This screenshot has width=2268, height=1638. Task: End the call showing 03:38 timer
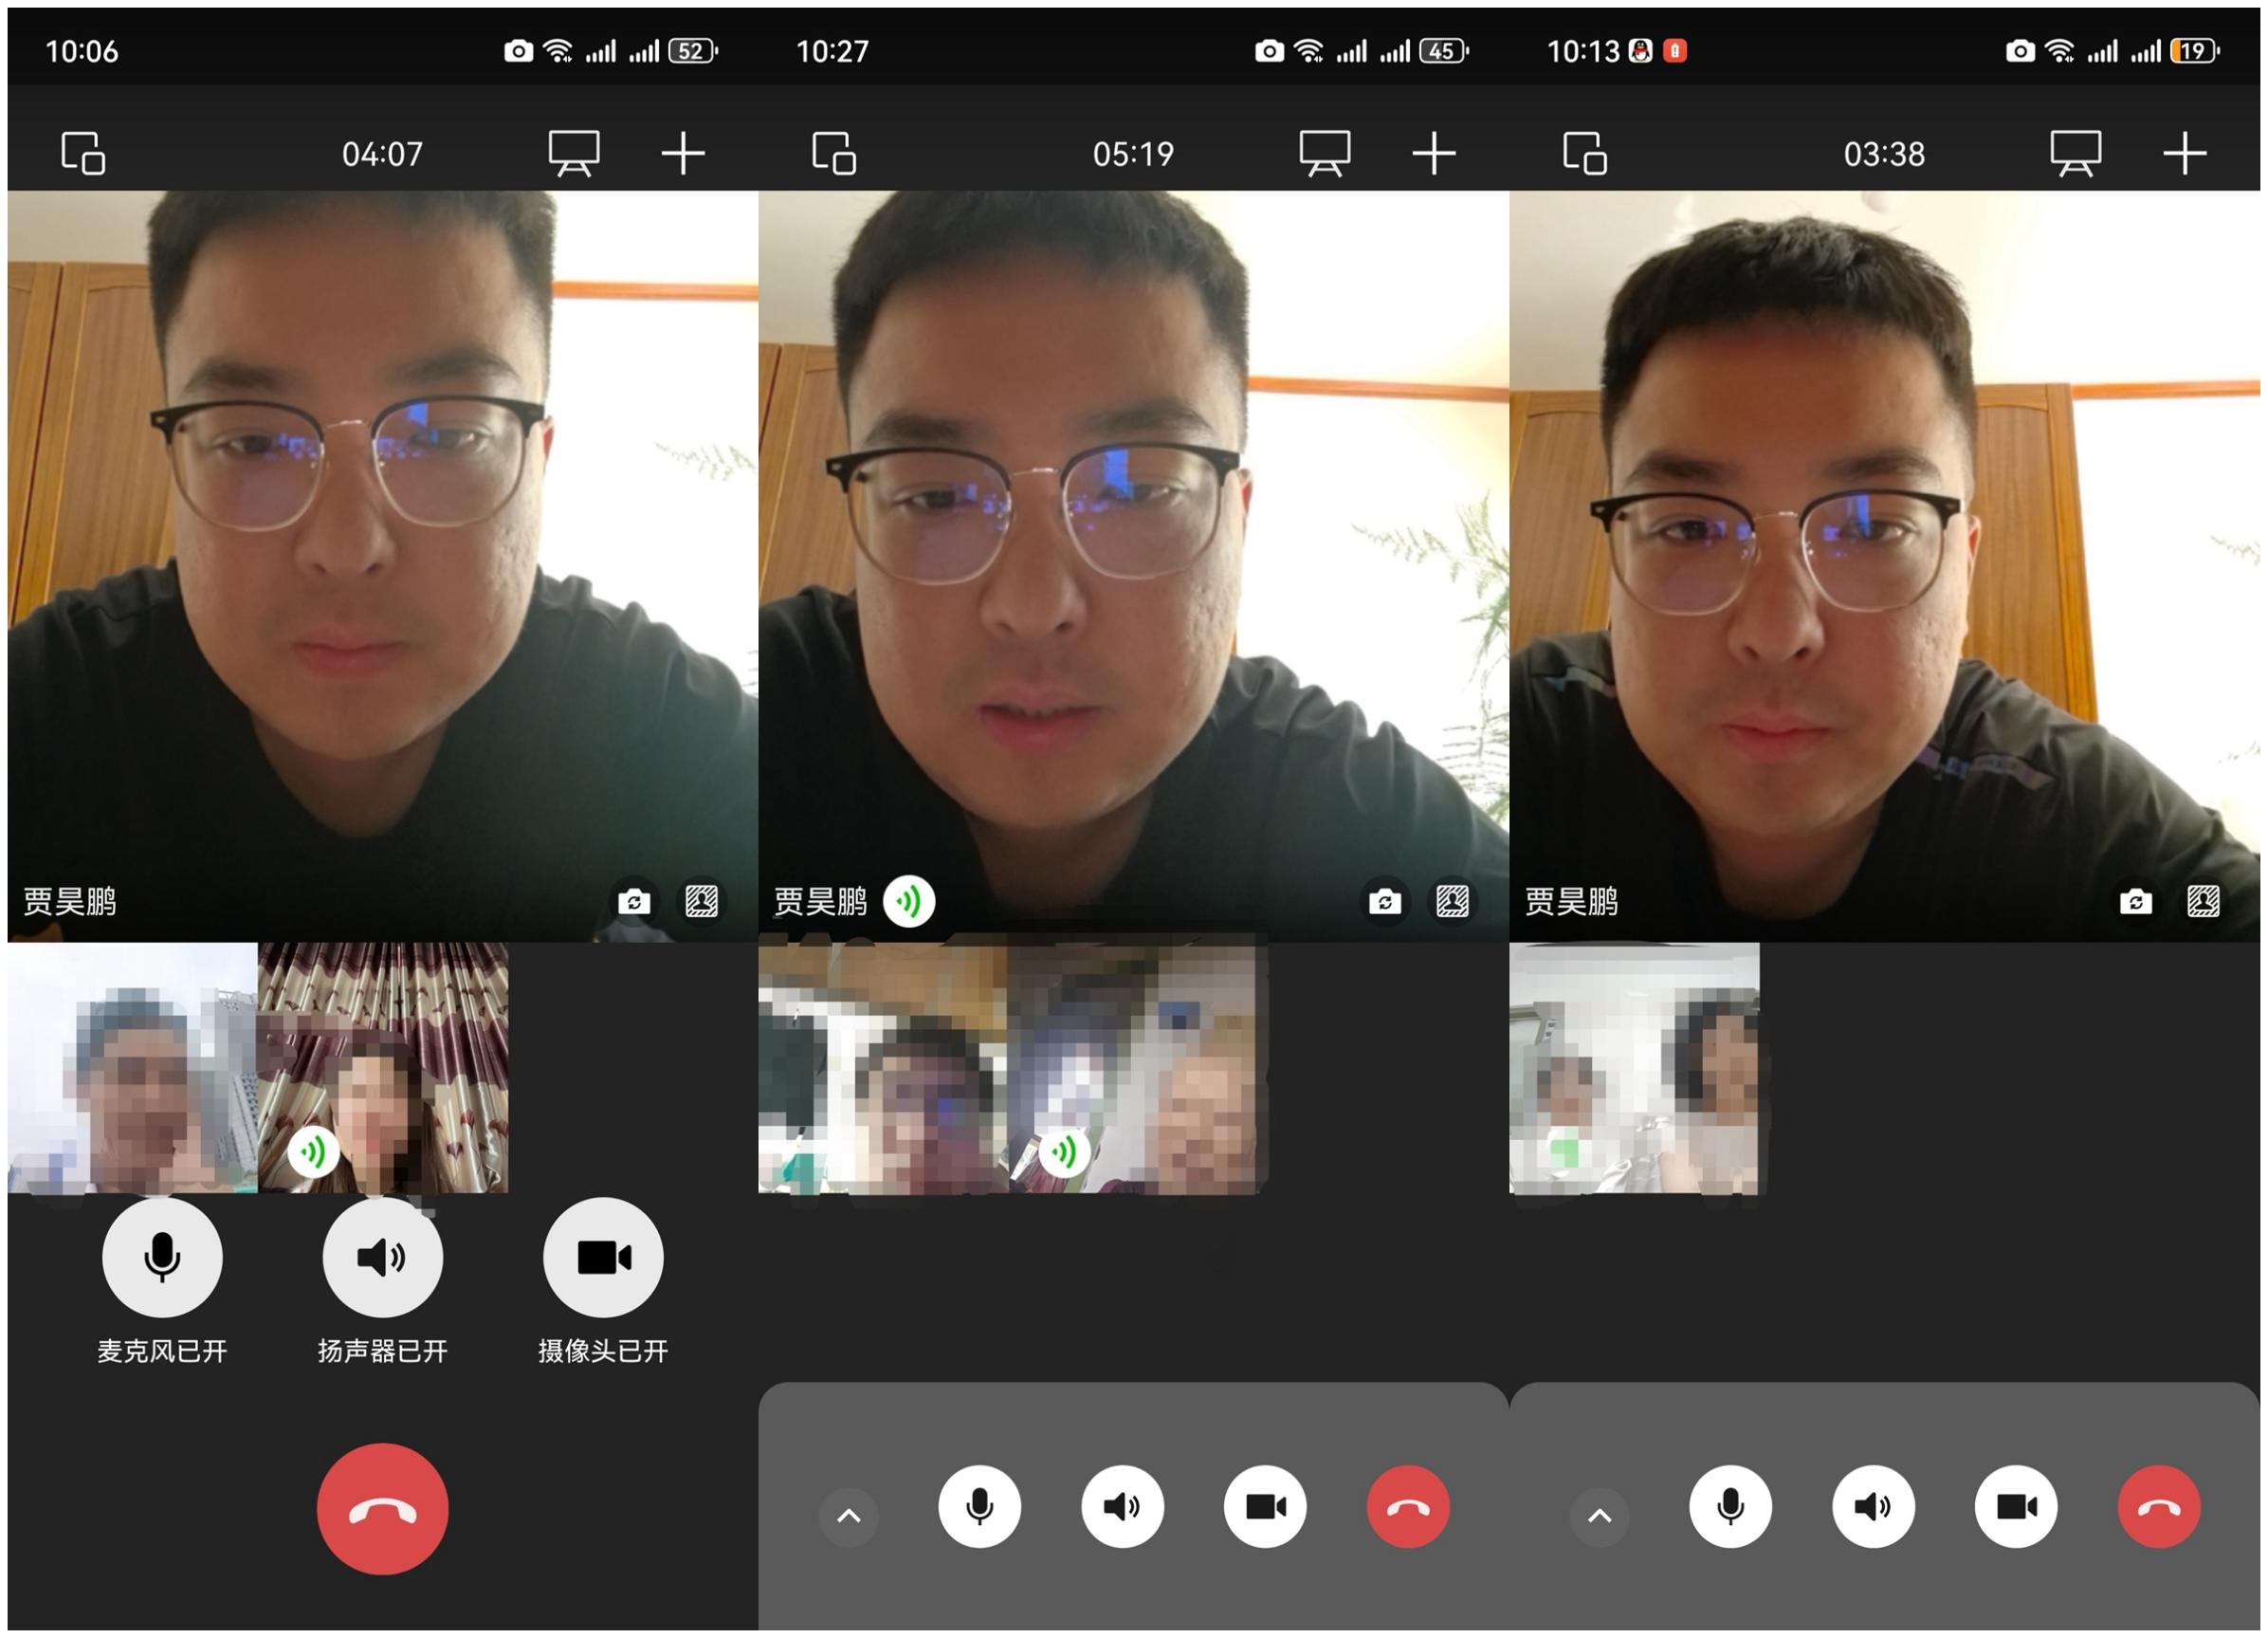coord(2158,1506)
